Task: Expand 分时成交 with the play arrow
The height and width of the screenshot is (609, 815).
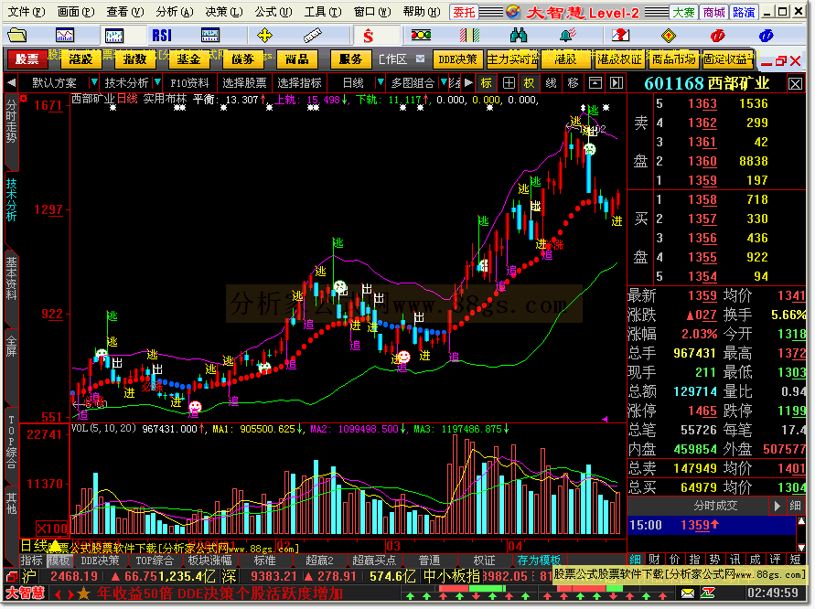Action: coord(777,506)
